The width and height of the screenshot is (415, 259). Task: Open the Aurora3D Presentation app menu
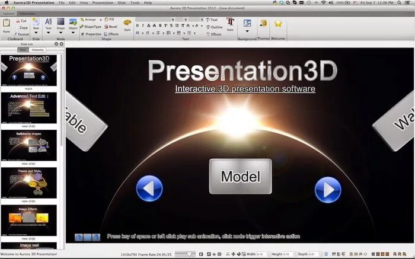click(x=34, y=2)
